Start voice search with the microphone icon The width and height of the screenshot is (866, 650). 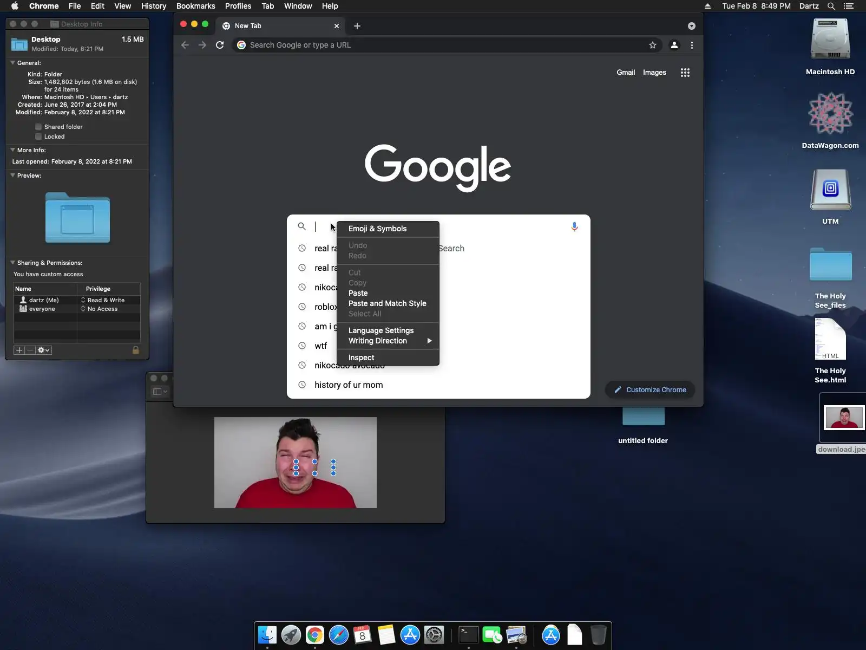tap(574, 227)
